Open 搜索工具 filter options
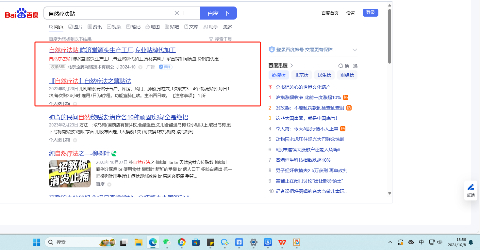Viewport: 480px width, 250px height. 221,39
